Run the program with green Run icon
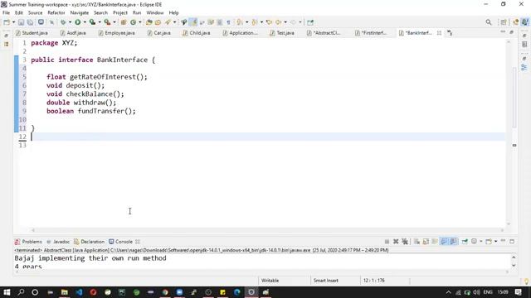Screen dimensions: 531x298 [x=78, y=22]
